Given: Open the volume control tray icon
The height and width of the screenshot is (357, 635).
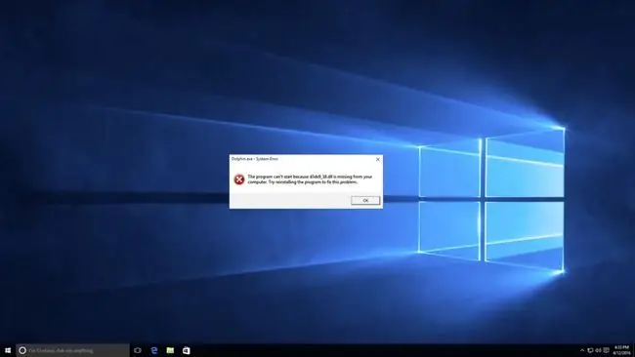Looking at the screenshot, I should point(598,350).
